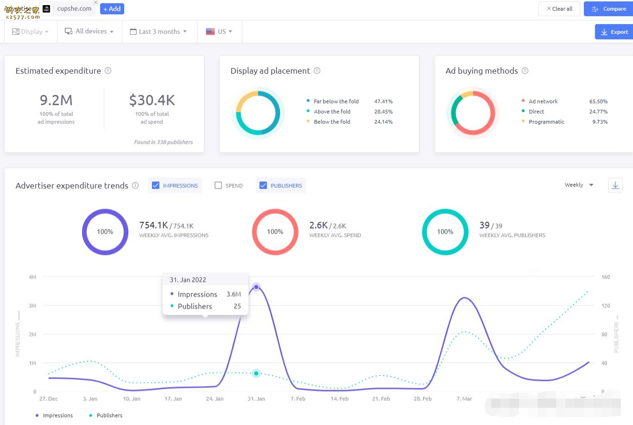Click the teal 100% publishers ring
This screenshot has height=425, width=633.
point(445,232)
